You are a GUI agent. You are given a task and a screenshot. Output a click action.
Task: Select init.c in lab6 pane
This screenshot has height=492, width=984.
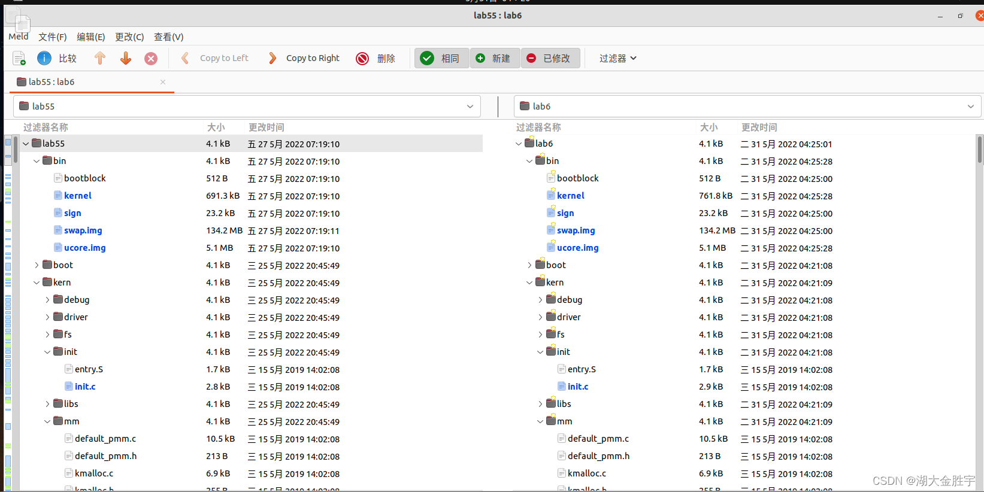pos(578,387)
